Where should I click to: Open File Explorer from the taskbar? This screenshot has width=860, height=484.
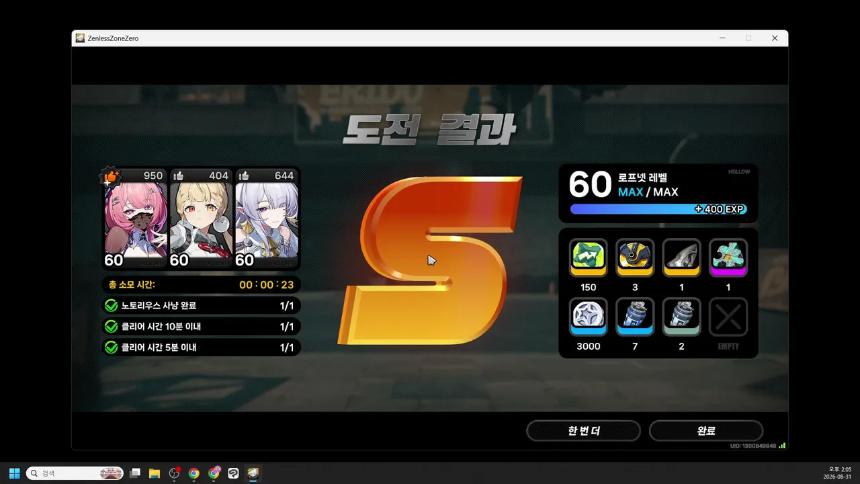pyautogui.click(x=155, y=473)
